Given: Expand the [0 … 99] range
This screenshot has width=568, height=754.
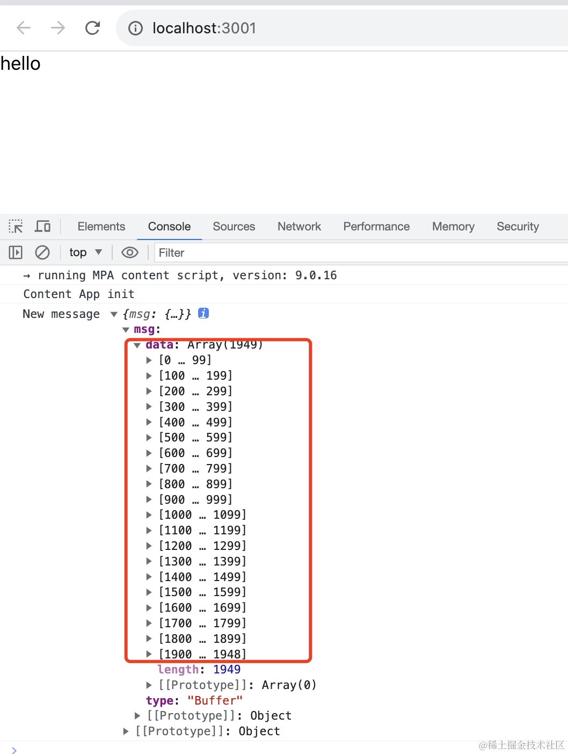Looking at the screenshot, I should pyautogui.click(x=149, y=360).
